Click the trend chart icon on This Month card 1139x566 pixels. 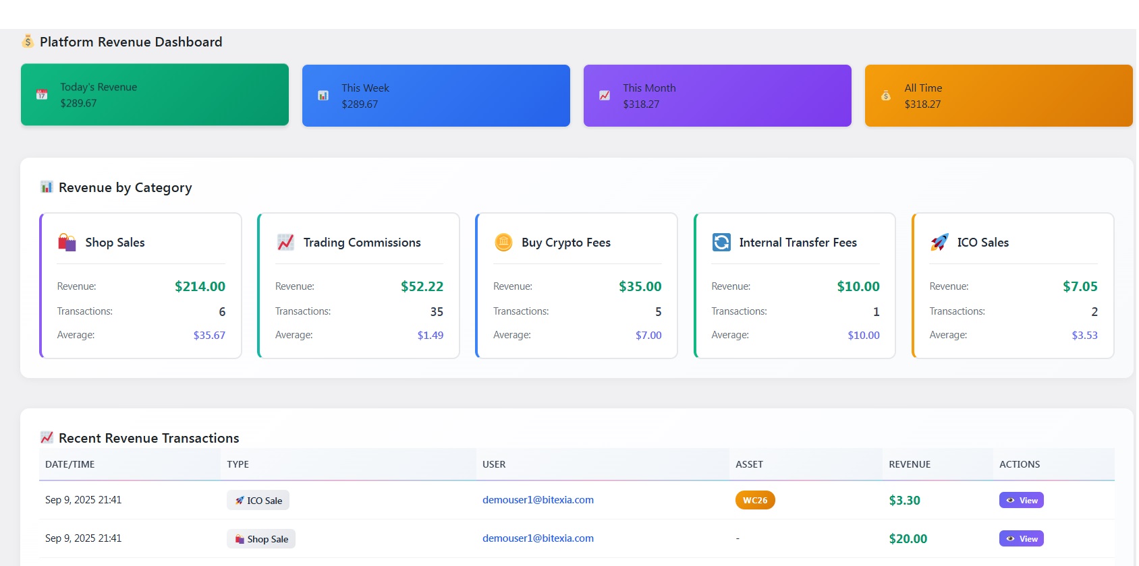point(605,96)
